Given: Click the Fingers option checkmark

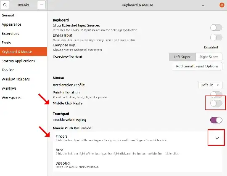Looking at the screenshot, I should (x=217, y=138).
